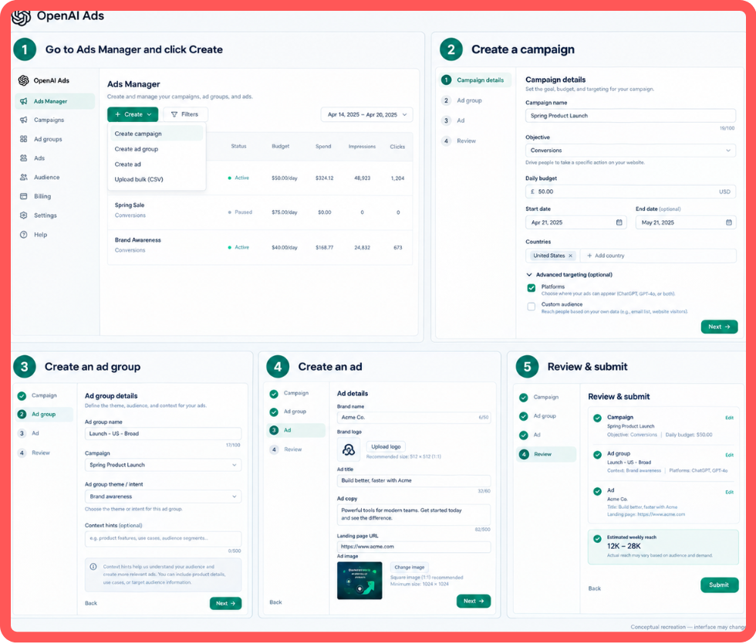Screen dimensions: 756x644
Task: Click the Submit button
Action: [719, 585]
